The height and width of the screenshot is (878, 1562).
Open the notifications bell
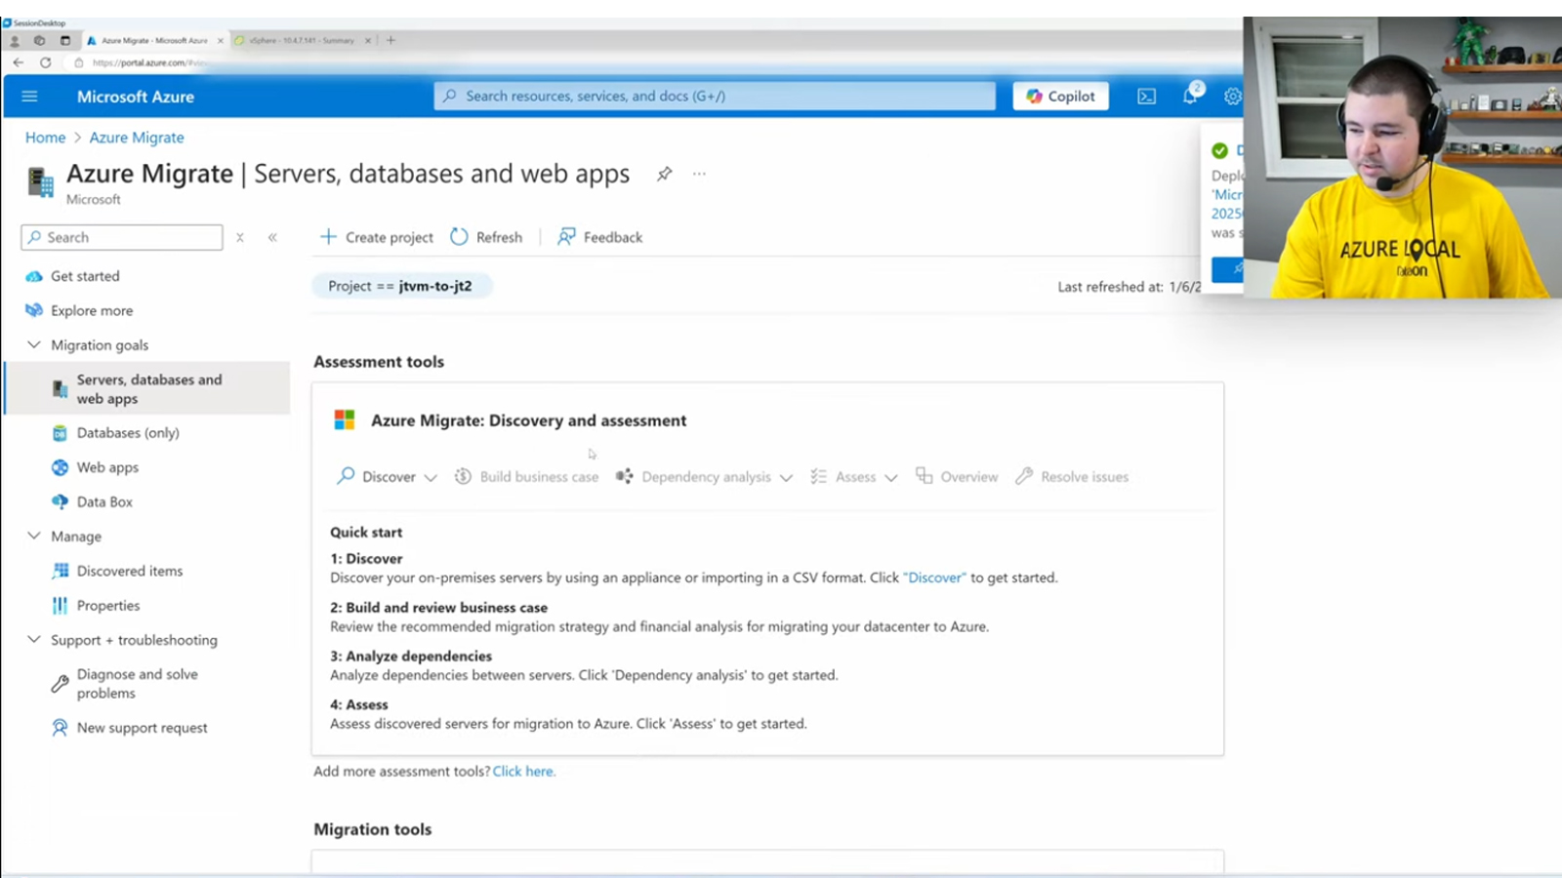pyautogui.click(x=1190, y=96)
